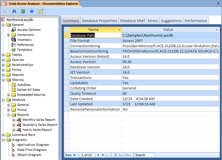Switch to the Database Properties tab
222x160 pixels.
[100, 21]
